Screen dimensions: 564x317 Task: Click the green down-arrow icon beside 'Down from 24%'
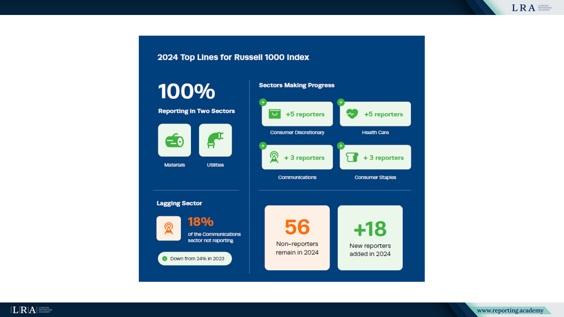tap(165, 259)
